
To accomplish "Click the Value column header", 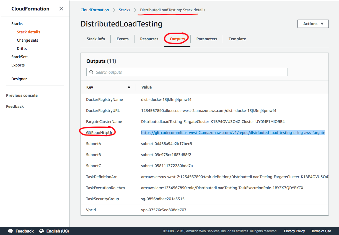I will click(146, 87).
